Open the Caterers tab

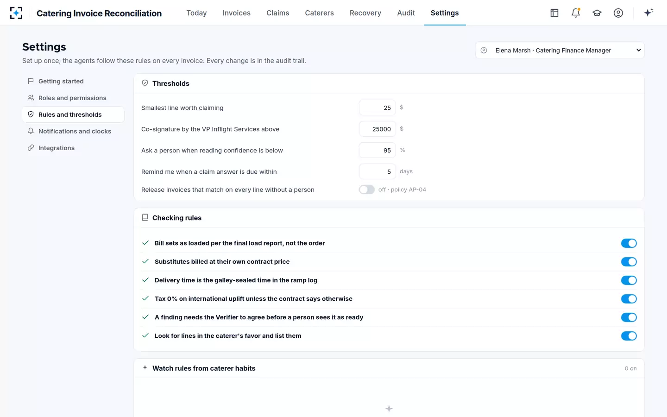point(319,13)
